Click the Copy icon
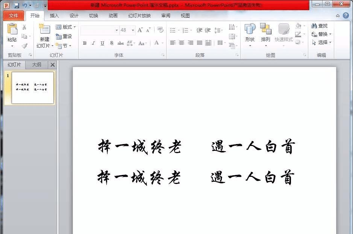Image resolution: width=353 pixels, height=234 pixels. [x=24, y=36]
